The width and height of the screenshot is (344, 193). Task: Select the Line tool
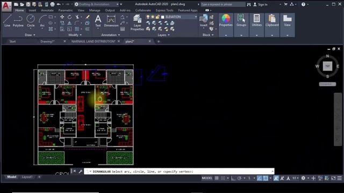click(7, 21)
